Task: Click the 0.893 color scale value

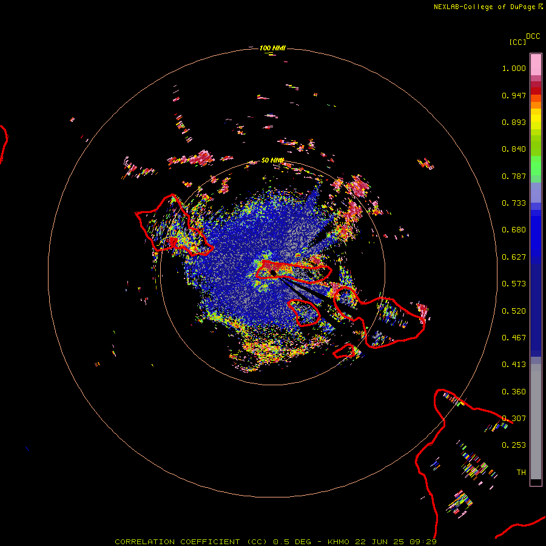Action: [514, 122]
